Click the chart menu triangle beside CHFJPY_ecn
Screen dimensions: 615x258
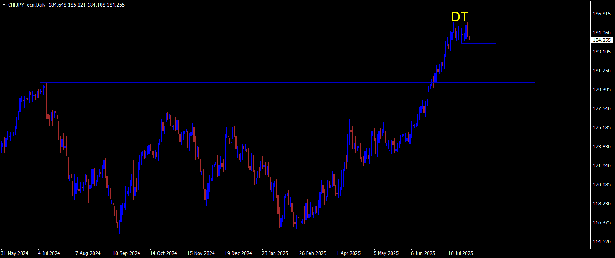pos(4,5)
